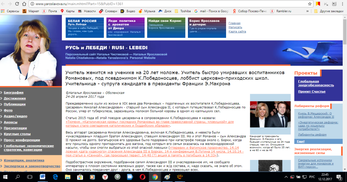
Task: Open the Другие закладки folder
Action: [329, 11]
